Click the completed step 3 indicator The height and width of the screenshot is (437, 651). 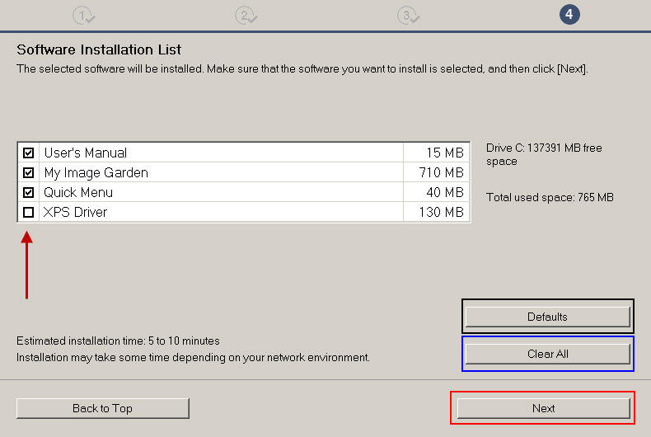click(x=407, y=15)
